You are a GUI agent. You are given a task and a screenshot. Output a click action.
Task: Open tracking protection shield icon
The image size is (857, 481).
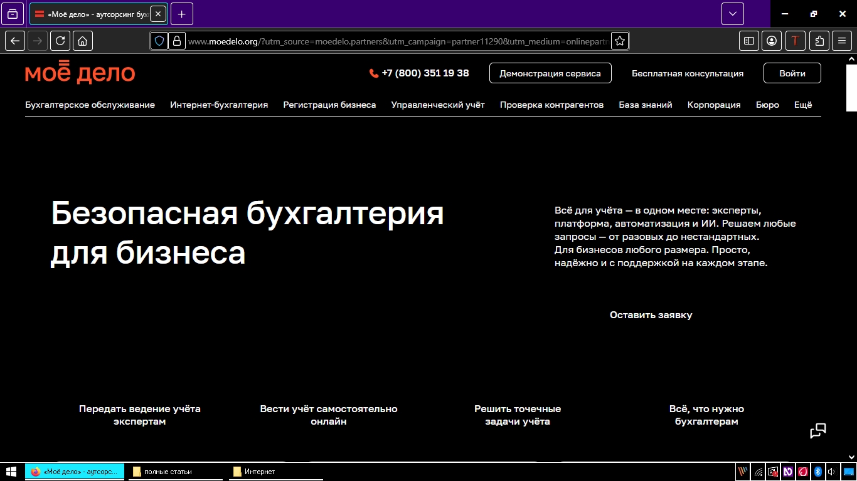point(159,41)
